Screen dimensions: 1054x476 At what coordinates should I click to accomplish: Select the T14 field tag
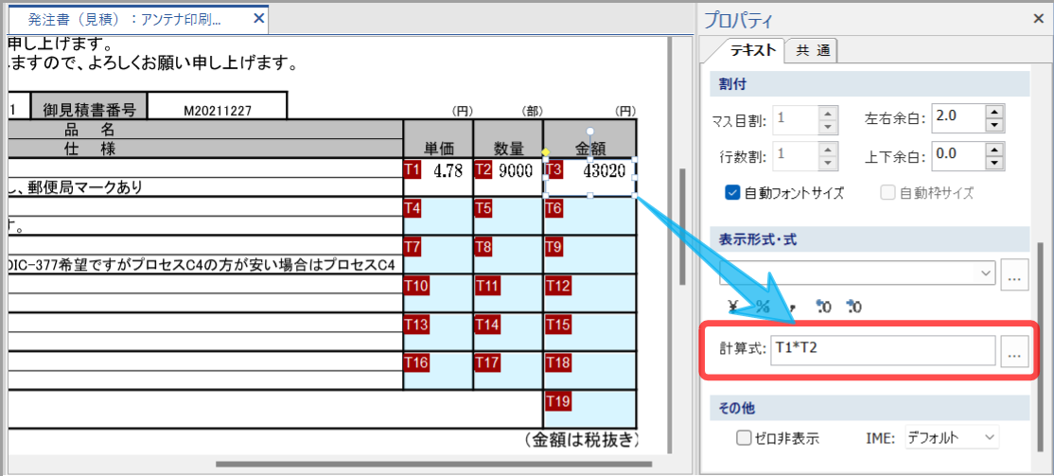pos(487,325)
